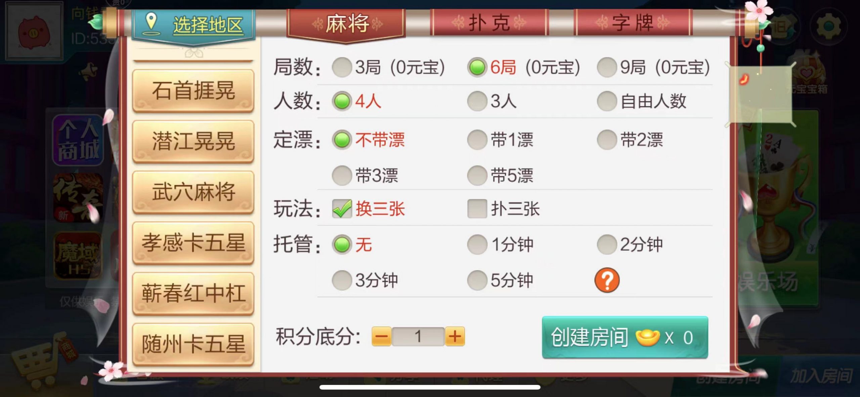Click the orange question mark help icon

[x=607, y=280]
